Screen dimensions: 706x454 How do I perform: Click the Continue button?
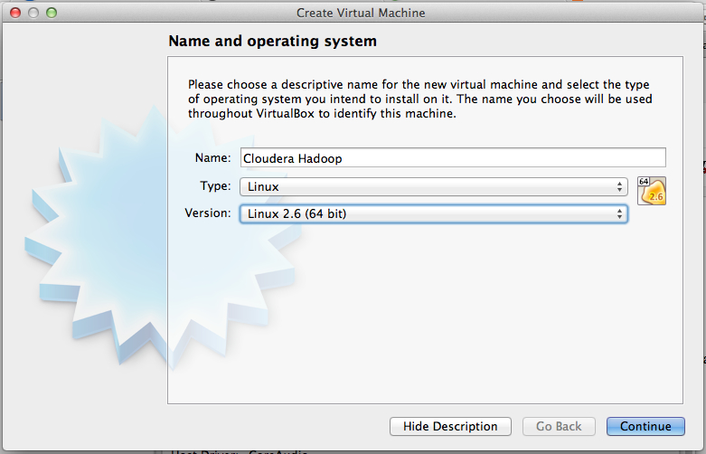point(645,426)
